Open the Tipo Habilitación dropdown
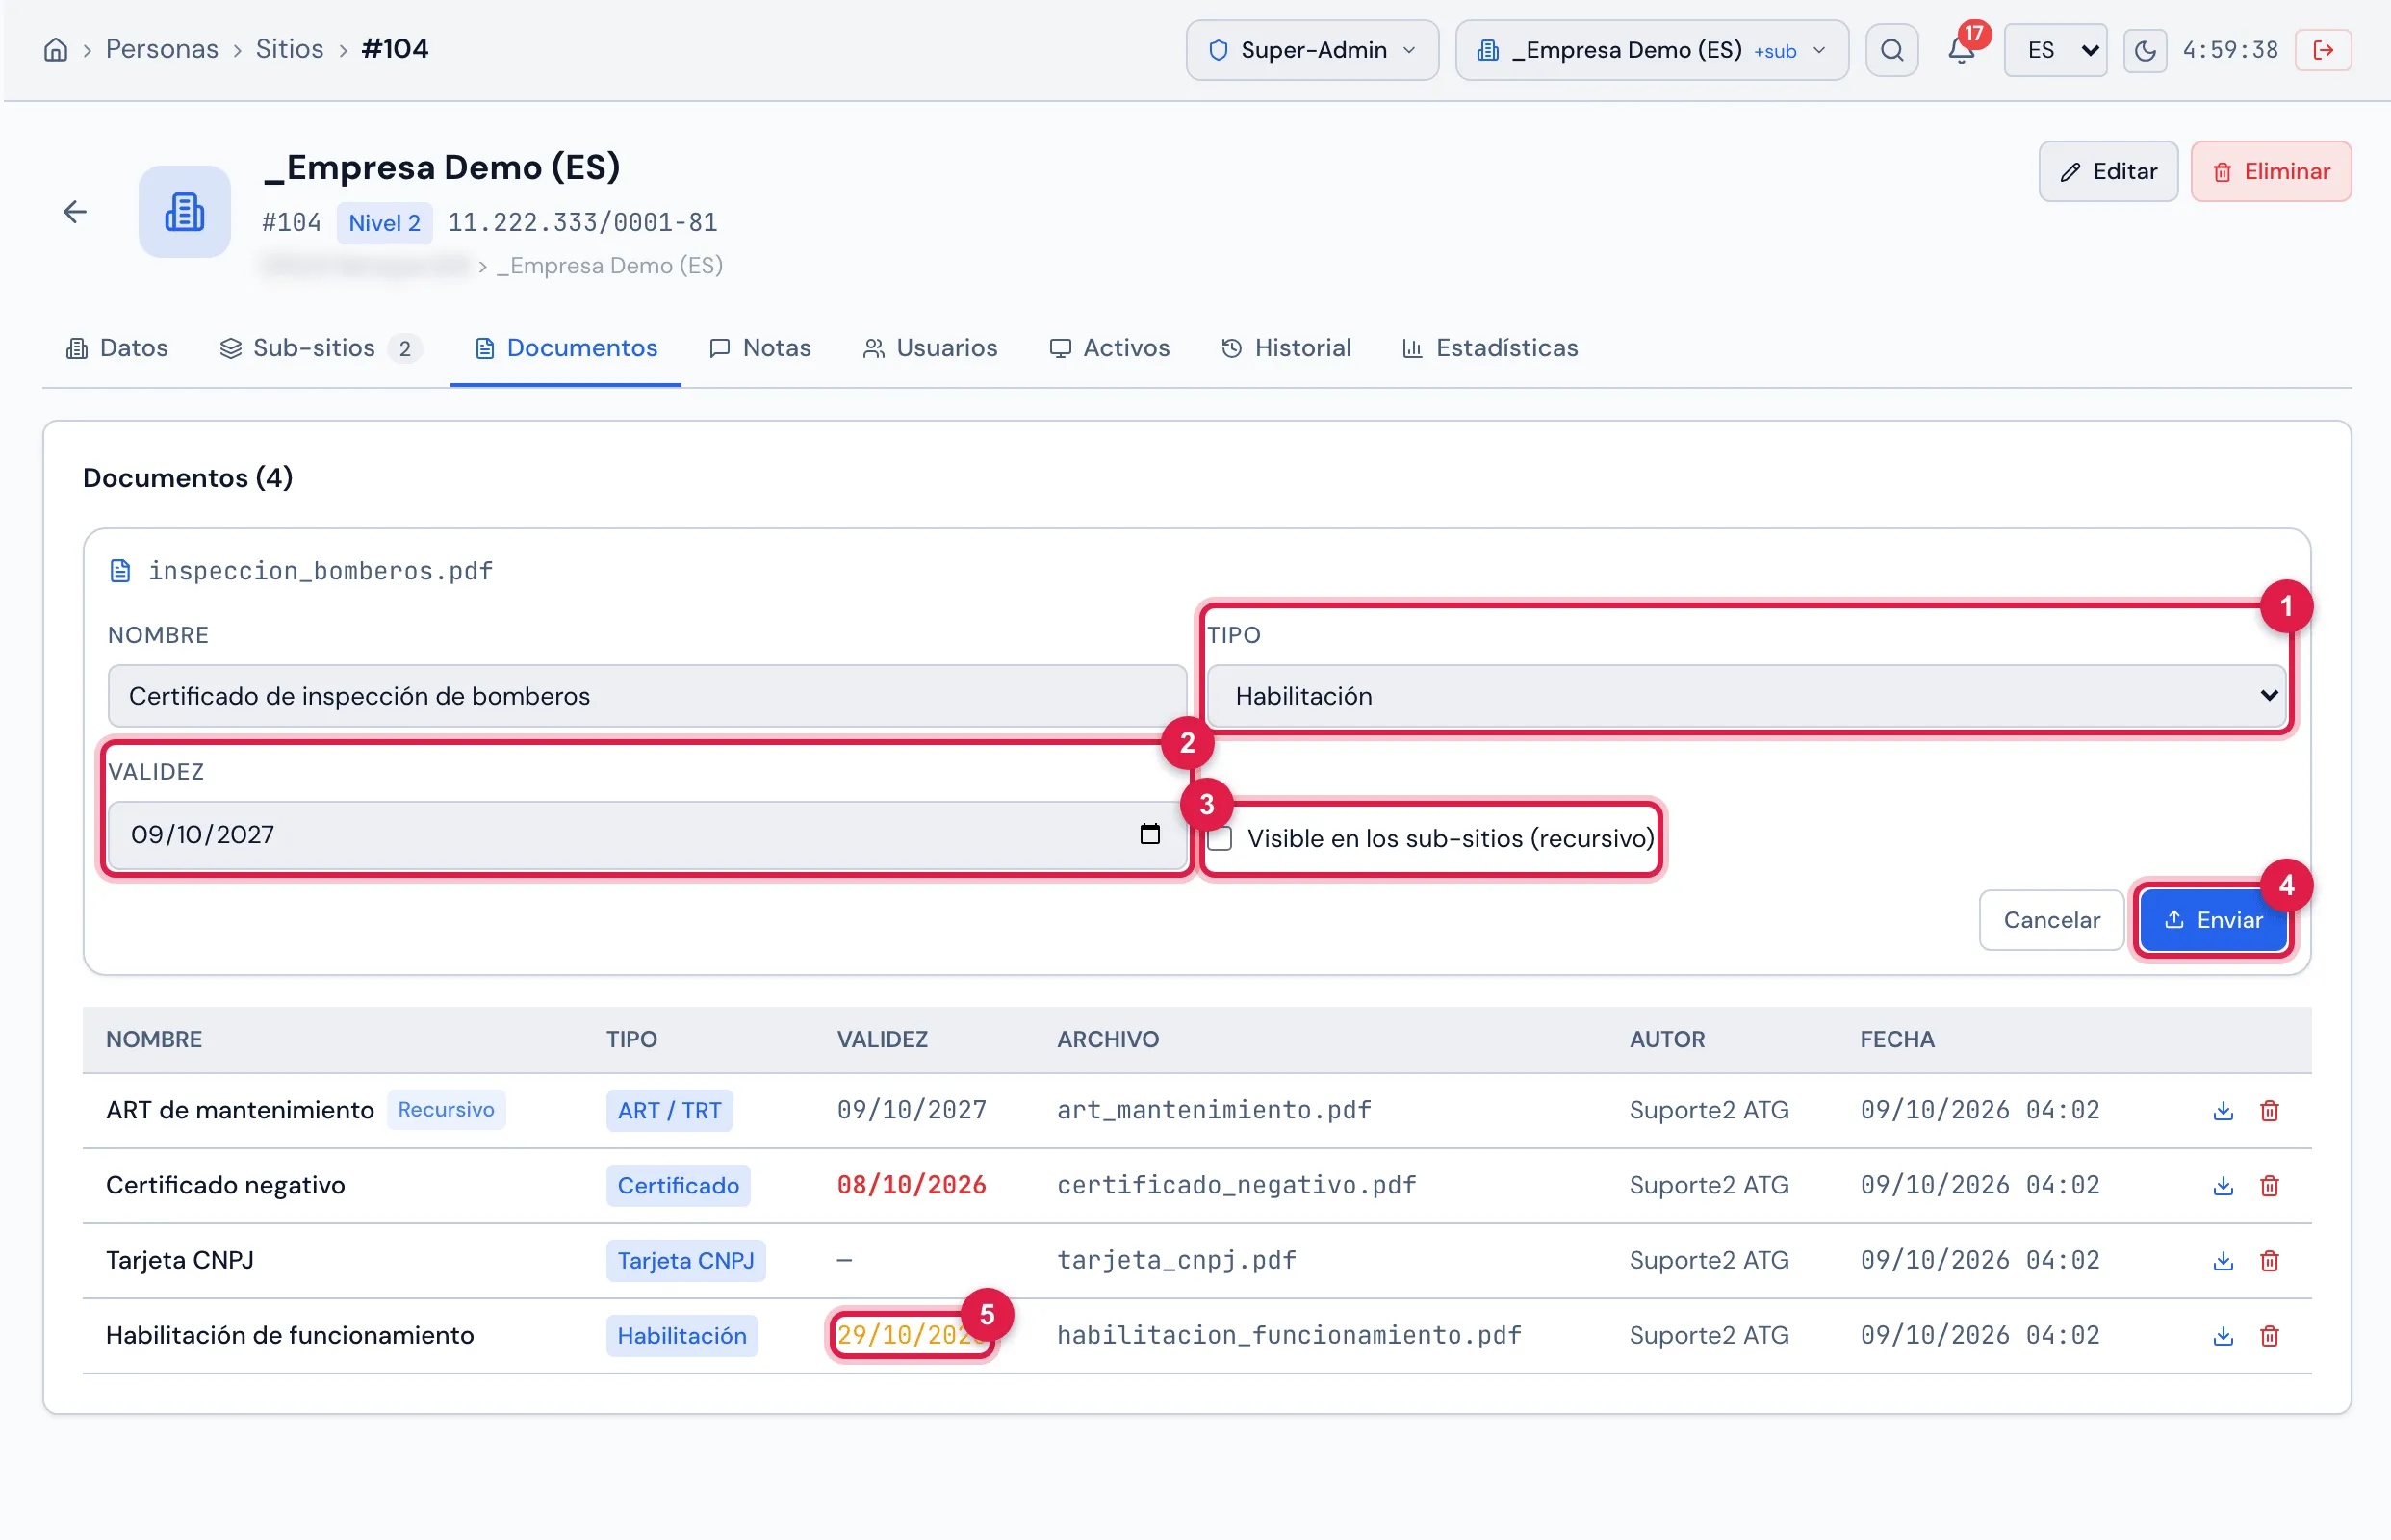Viewport: 2391px width, 1540px height. click(1745, 696)
